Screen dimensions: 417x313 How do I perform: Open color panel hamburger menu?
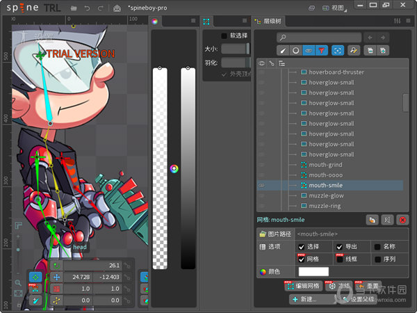(193, 21)
